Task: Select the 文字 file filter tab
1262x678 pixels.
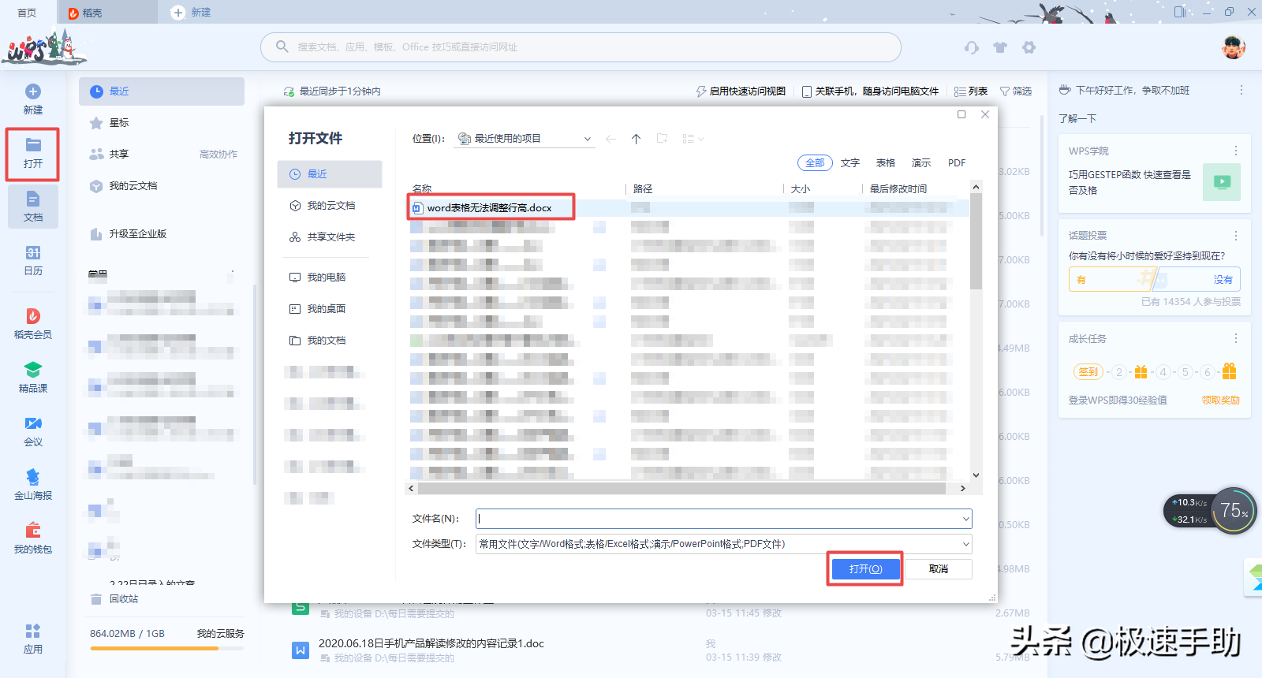Action: pyautogui.click(x=850, y=163)
